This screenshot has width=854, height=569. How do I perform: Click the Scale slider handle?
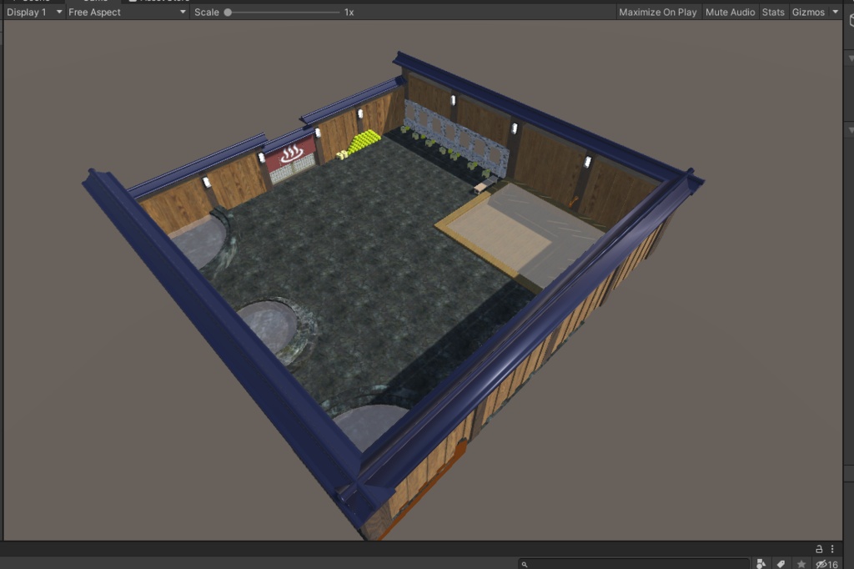pos(228,12)
